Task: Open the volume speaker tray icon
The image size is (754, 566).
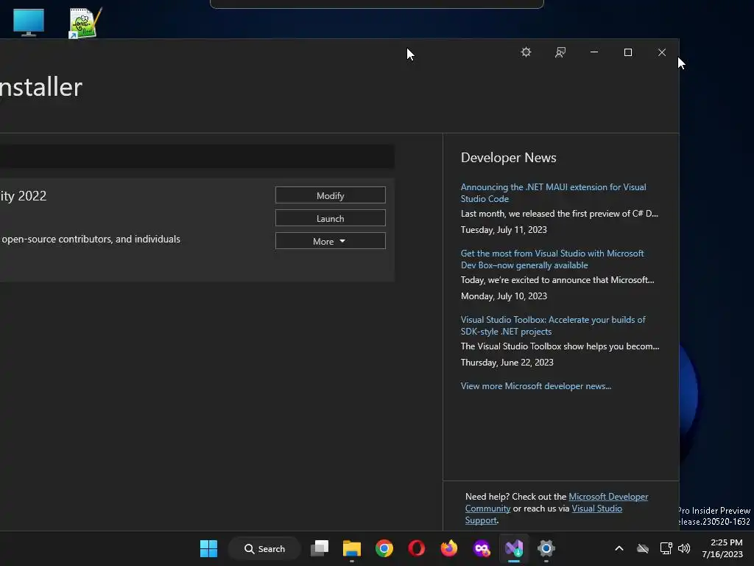Action: (x=684, y=548)
